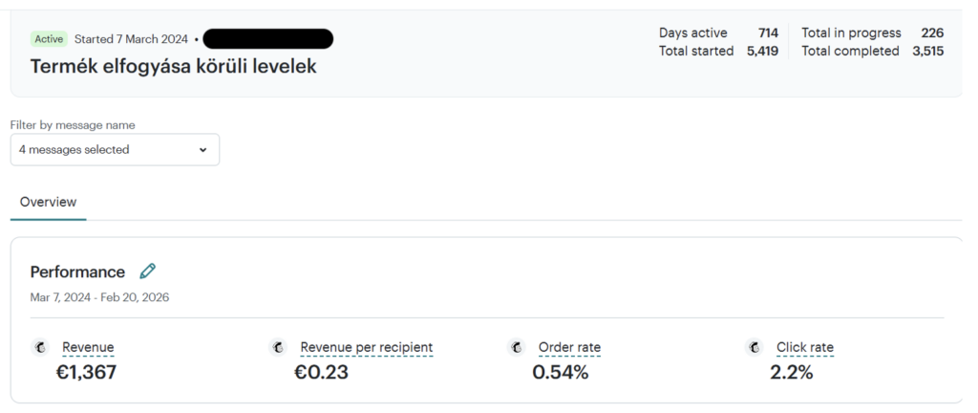Click the Order rate metric label
This screenshot has height=413, width=978.
coord(569,347)
